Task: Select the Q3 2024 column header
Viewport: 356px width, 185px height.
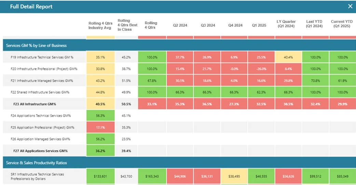Action: click(x=208, y=25)
